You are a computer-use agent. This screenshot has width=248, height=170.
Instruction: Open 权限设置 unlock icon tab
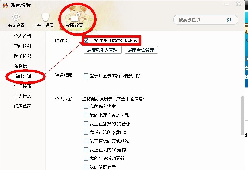[74, 21]
